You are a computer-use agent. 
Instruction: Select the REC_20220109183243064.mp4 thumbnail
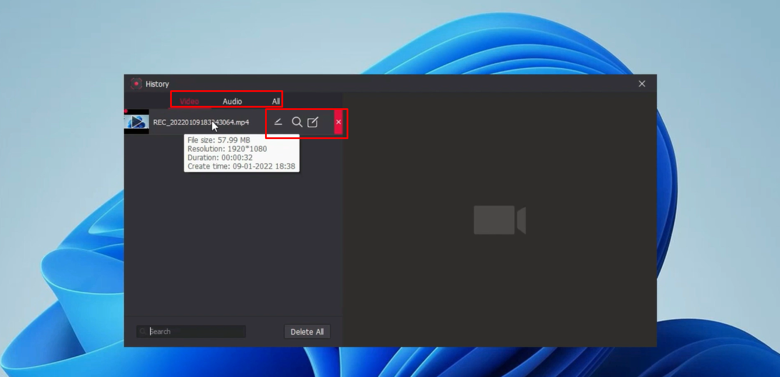136,122
